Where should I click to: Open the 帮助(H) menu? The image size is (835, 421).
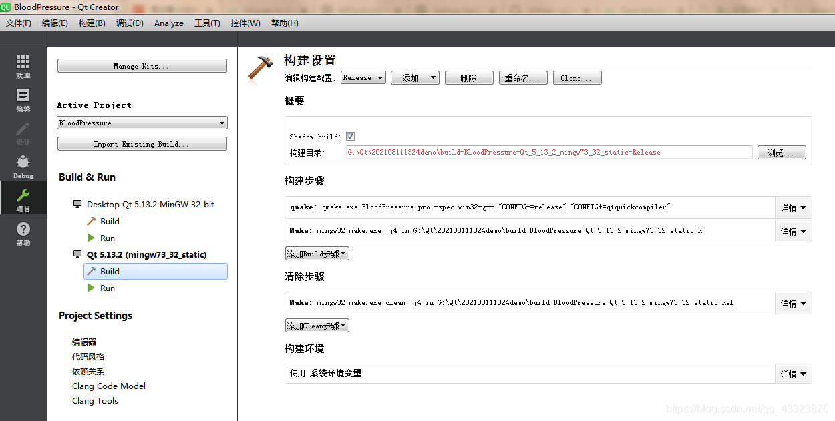(285, 23)
